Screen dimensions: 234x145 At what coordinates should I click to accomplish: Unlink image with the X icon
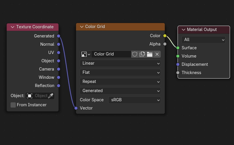point(157,54)
